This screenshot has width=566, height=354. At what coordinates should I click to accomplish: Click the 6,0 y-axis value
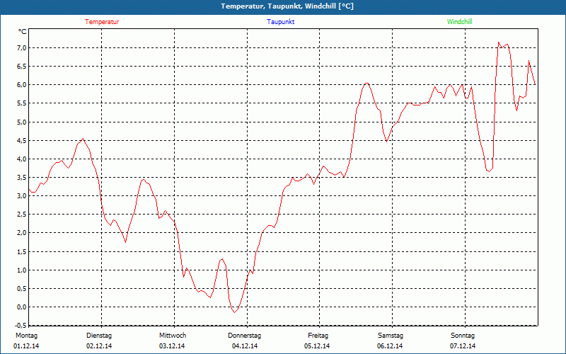(x=21, y=85)
